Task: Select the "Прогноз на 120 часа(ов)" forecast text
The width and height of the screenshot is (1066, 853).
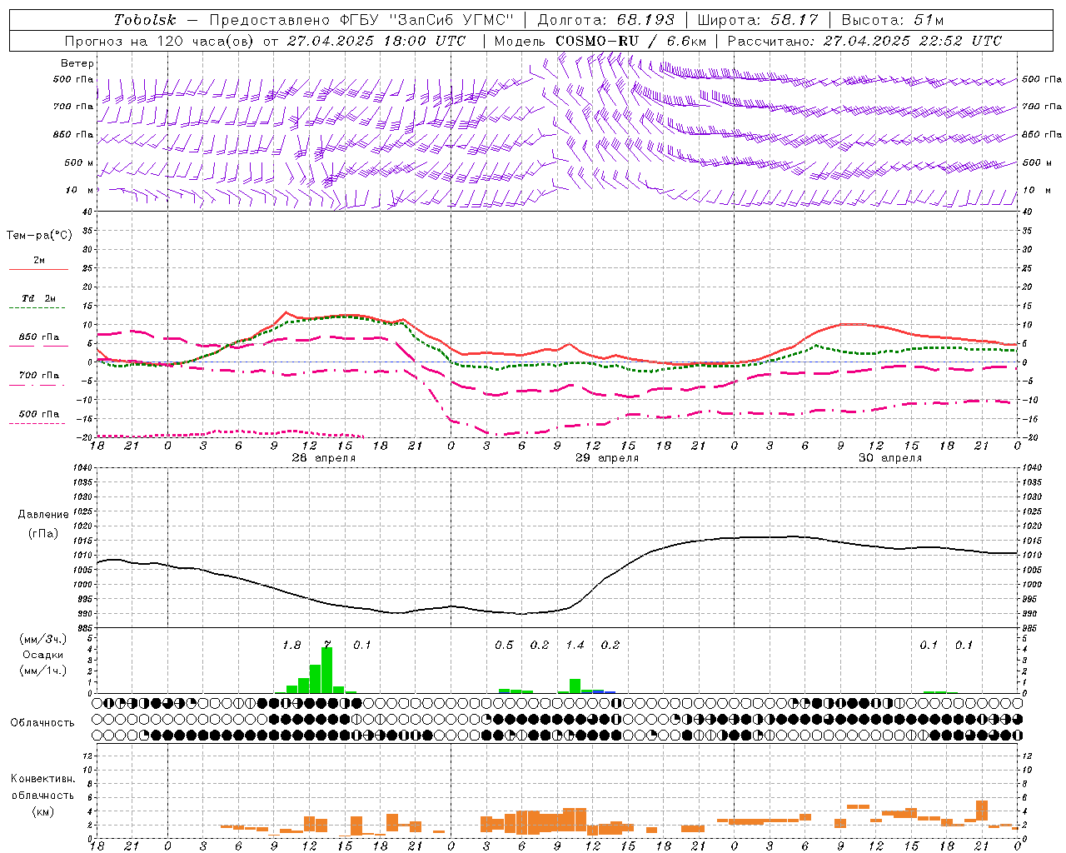Action: [x=159, y=41]
